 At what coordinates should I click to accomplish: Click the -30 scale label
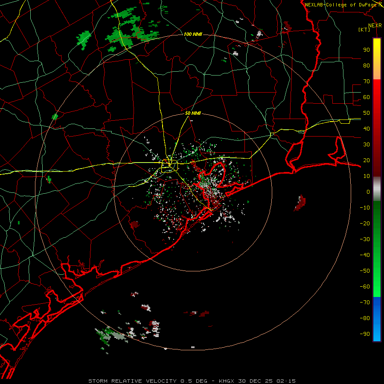tap(365, 239)
